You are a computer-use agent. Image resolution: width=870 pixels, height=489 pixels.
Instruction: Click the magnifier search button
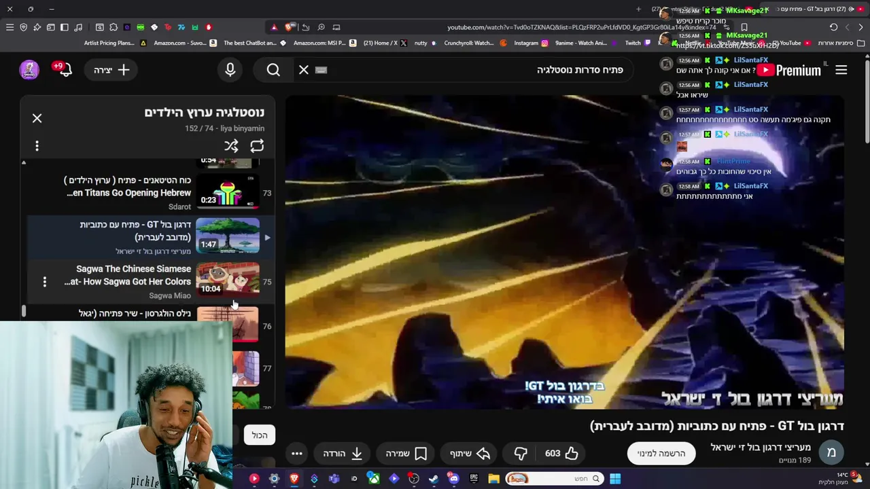click(x=273, y=70)
